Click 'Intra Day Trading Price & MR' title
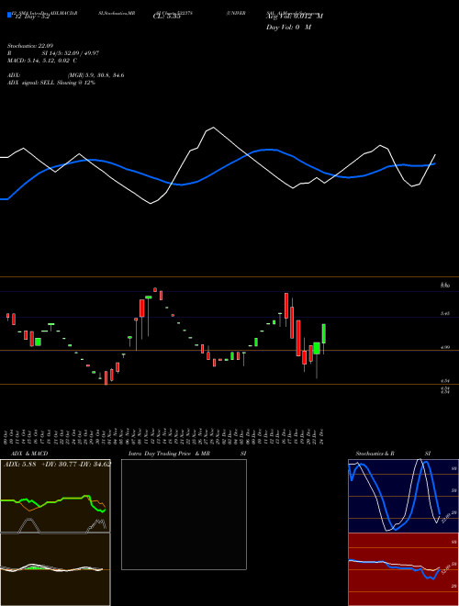 point(169,454)
